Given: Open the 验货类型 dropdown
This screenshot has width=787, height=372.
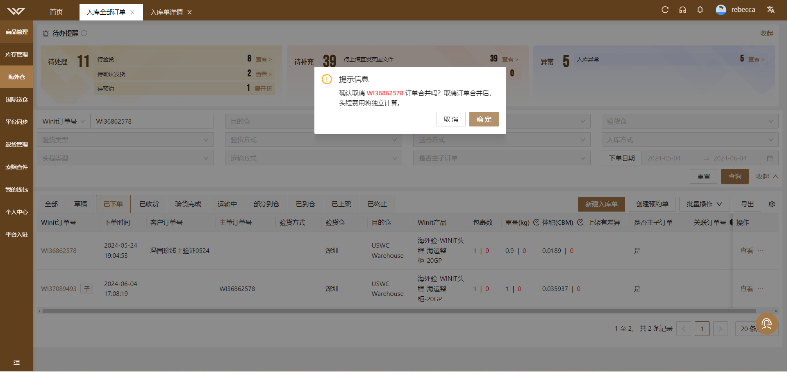Looking at the screenshot, I should (x=125, y=140).
